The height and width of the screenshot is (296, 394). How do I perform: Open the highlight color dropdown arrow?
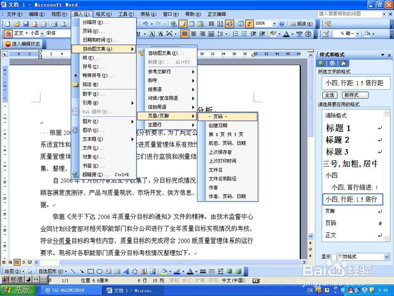(279, 34)
